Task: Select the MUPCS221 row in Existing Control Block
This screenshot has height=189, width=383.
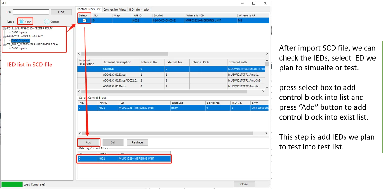Action: [x=124, y=158]
